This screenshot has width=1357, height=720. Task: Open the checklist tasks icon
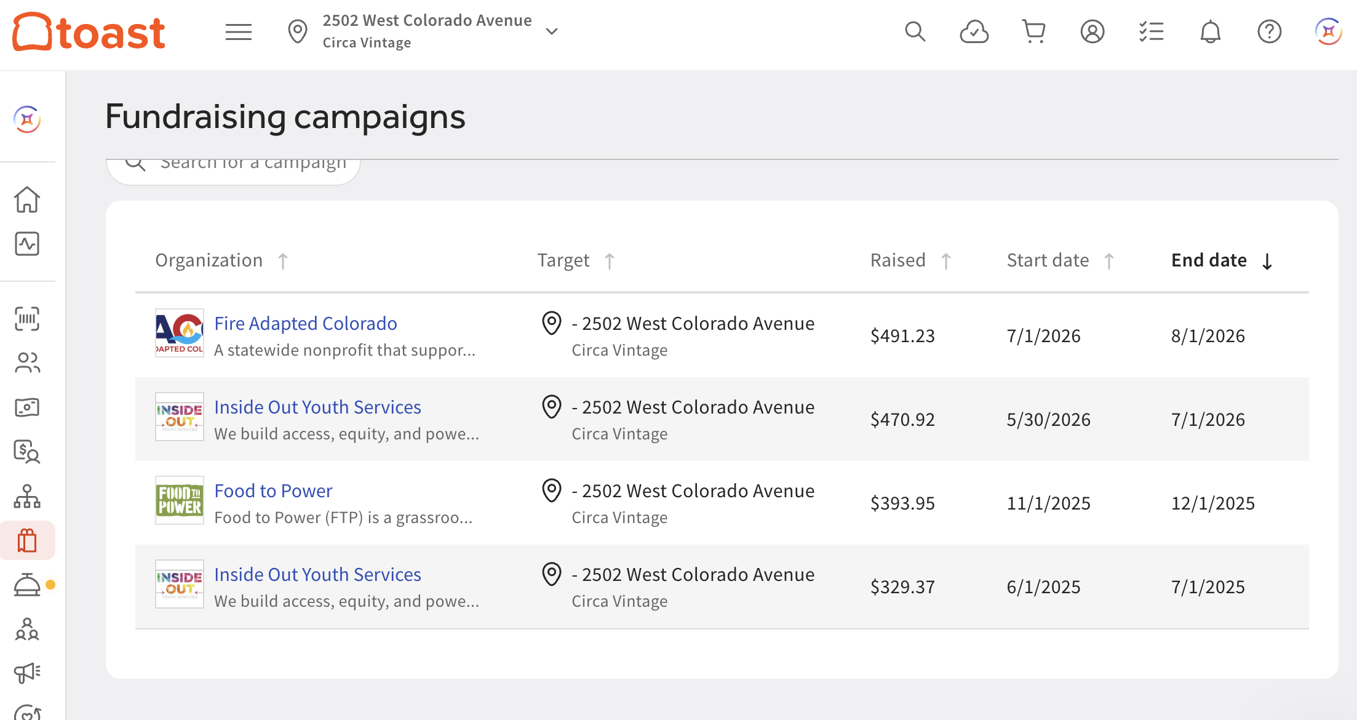[1151, 31]
